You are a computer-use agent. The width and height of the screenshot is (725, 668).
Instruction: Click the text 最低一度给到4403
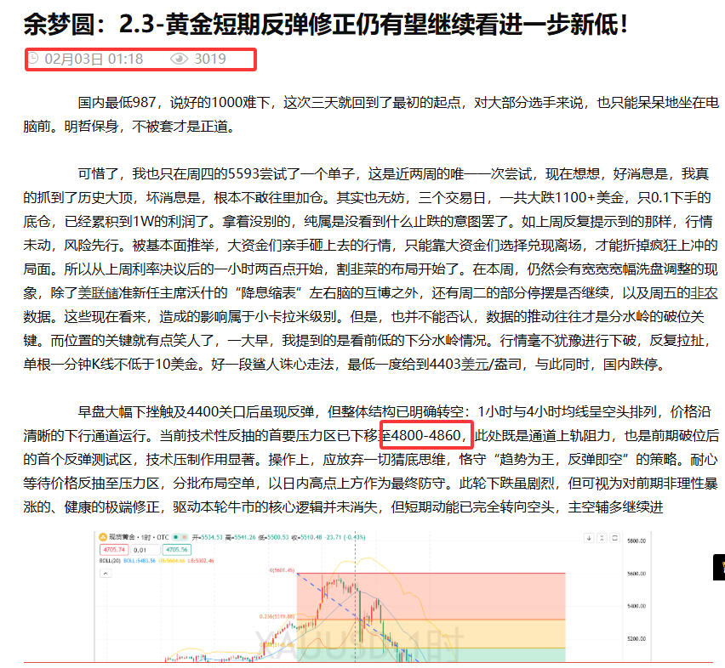pos(403,365)
